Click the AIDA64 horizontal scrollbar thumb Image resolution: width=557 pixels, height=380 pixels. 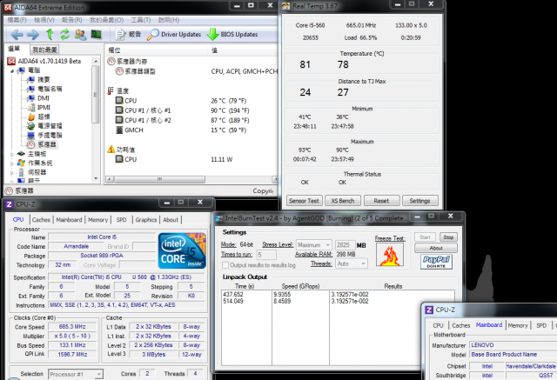click(x=160, y=179)
